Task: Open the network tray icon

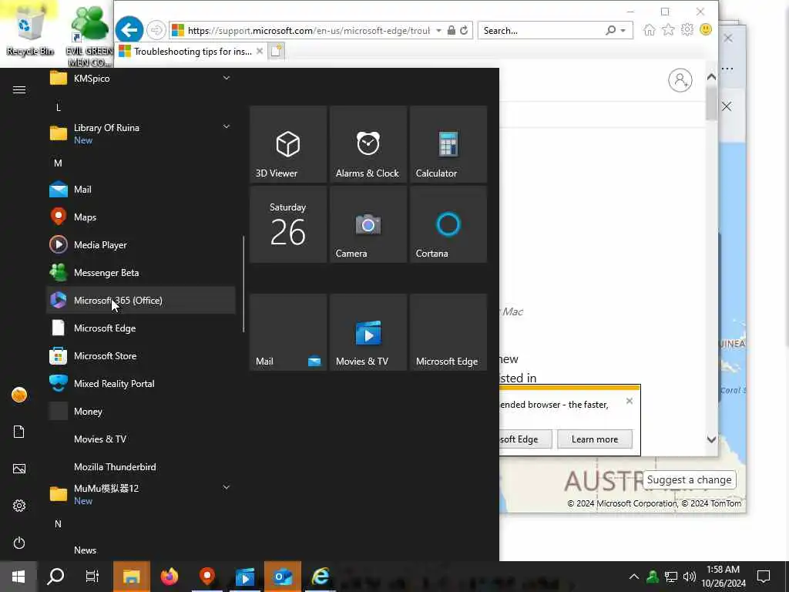Action: point(671,577)
